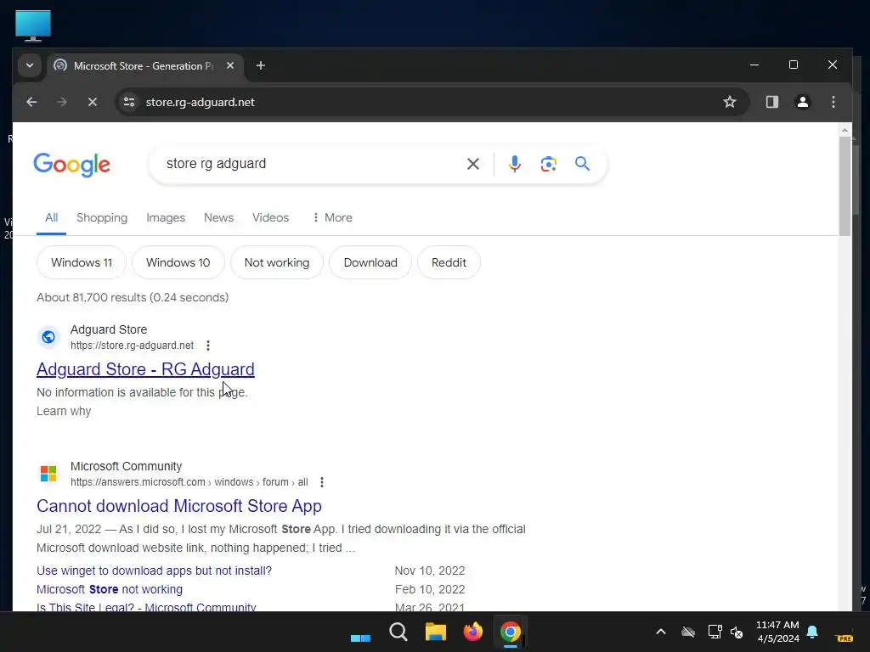Click the Chrome taskbar icon

point(511,632)
